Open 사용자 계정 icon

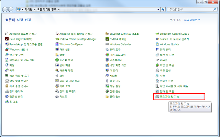coord(57,71)
